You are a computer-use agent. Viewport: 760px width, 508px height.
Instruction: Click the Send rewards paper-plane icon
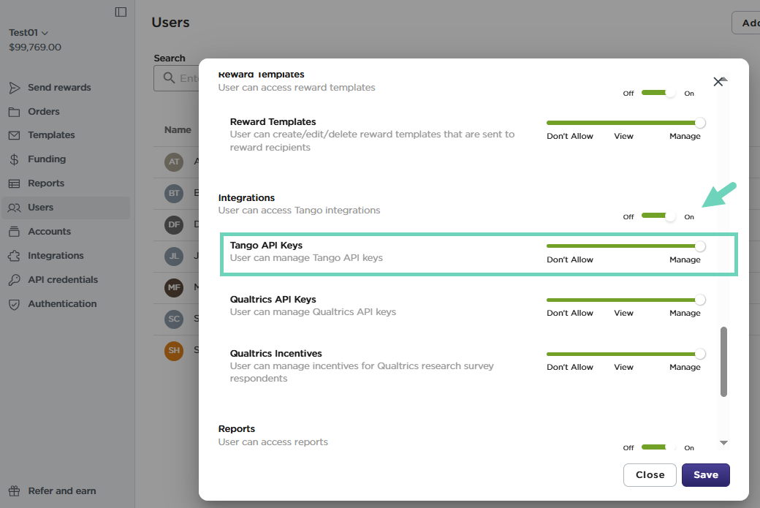pos(14,88)
